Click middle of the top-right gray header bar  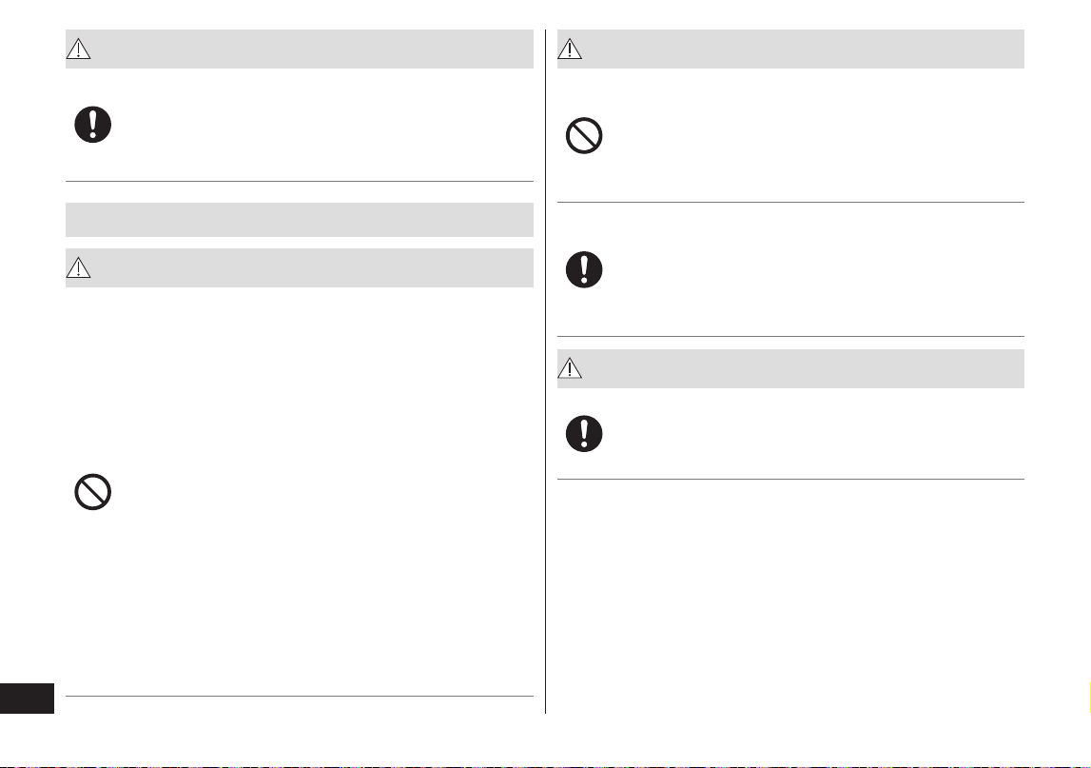point(790,49)
